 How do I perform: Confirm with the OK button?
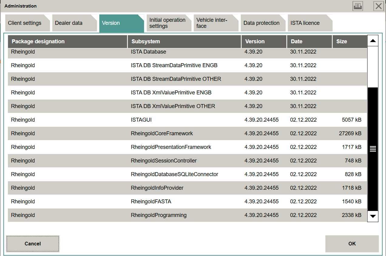pos(352,244)
